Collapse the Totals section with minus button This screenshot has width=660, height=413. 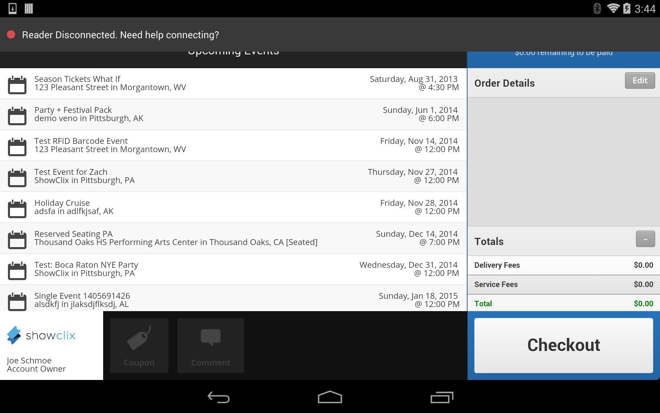tap(645, 239)
